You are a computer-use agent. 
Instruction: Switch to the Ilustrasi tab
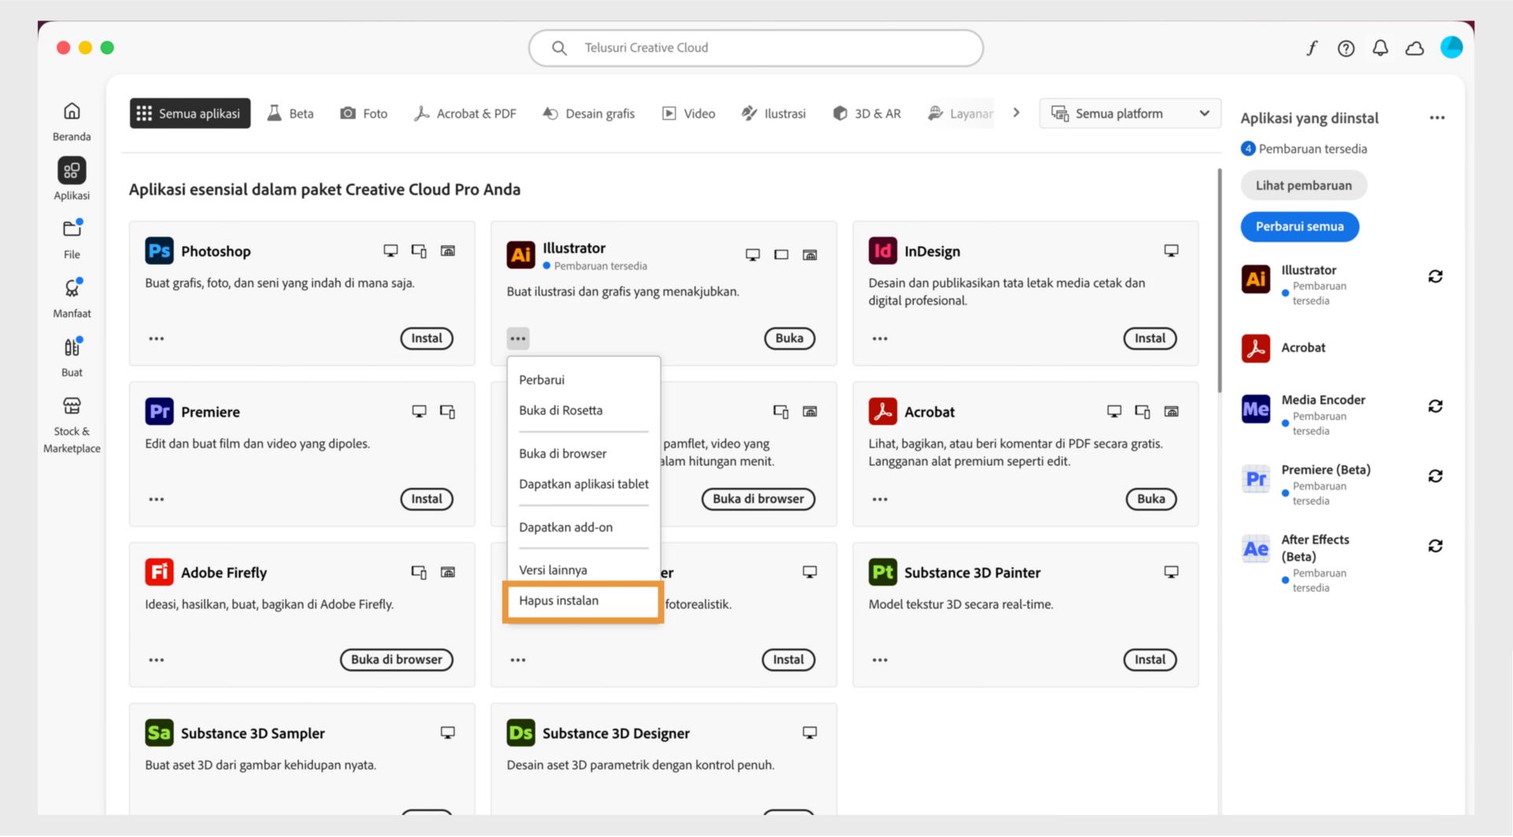click(x=774, y=113)
